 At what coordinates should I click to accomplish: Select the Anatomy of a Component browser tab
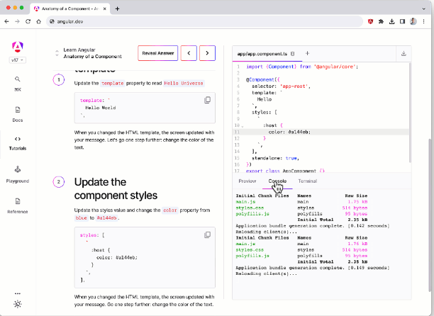click(x=70, y=9)
